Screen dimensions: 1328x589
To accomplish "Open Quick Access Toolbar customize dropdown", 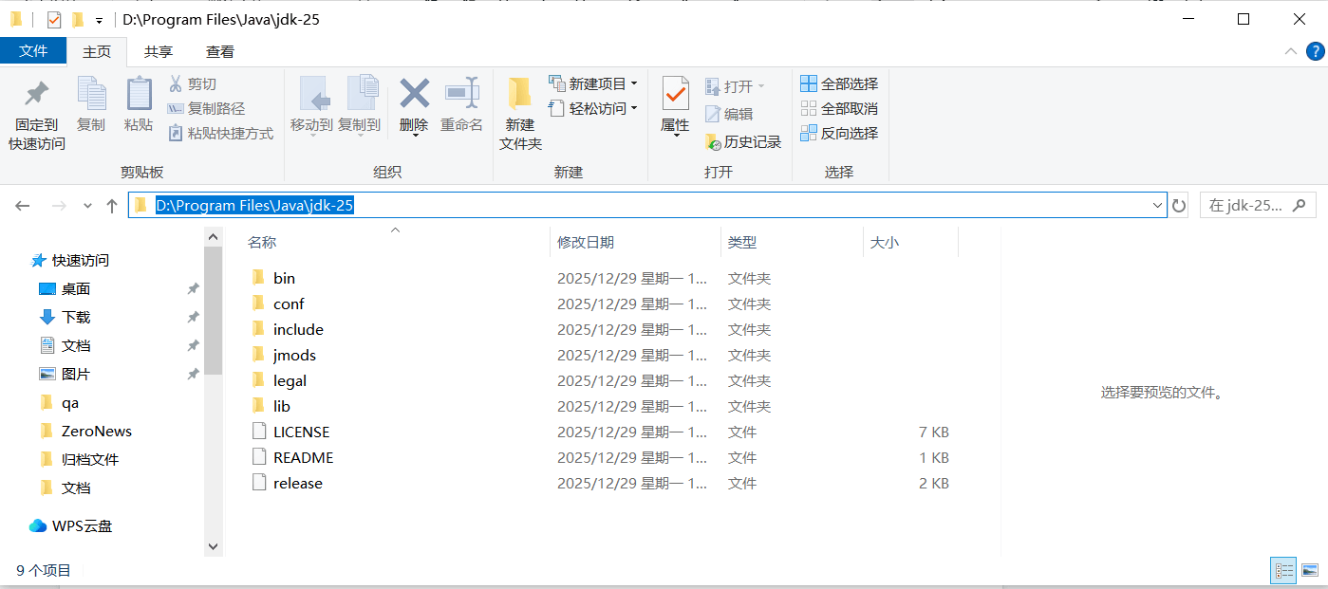I will pyautogui.click(x=99, y=20).
